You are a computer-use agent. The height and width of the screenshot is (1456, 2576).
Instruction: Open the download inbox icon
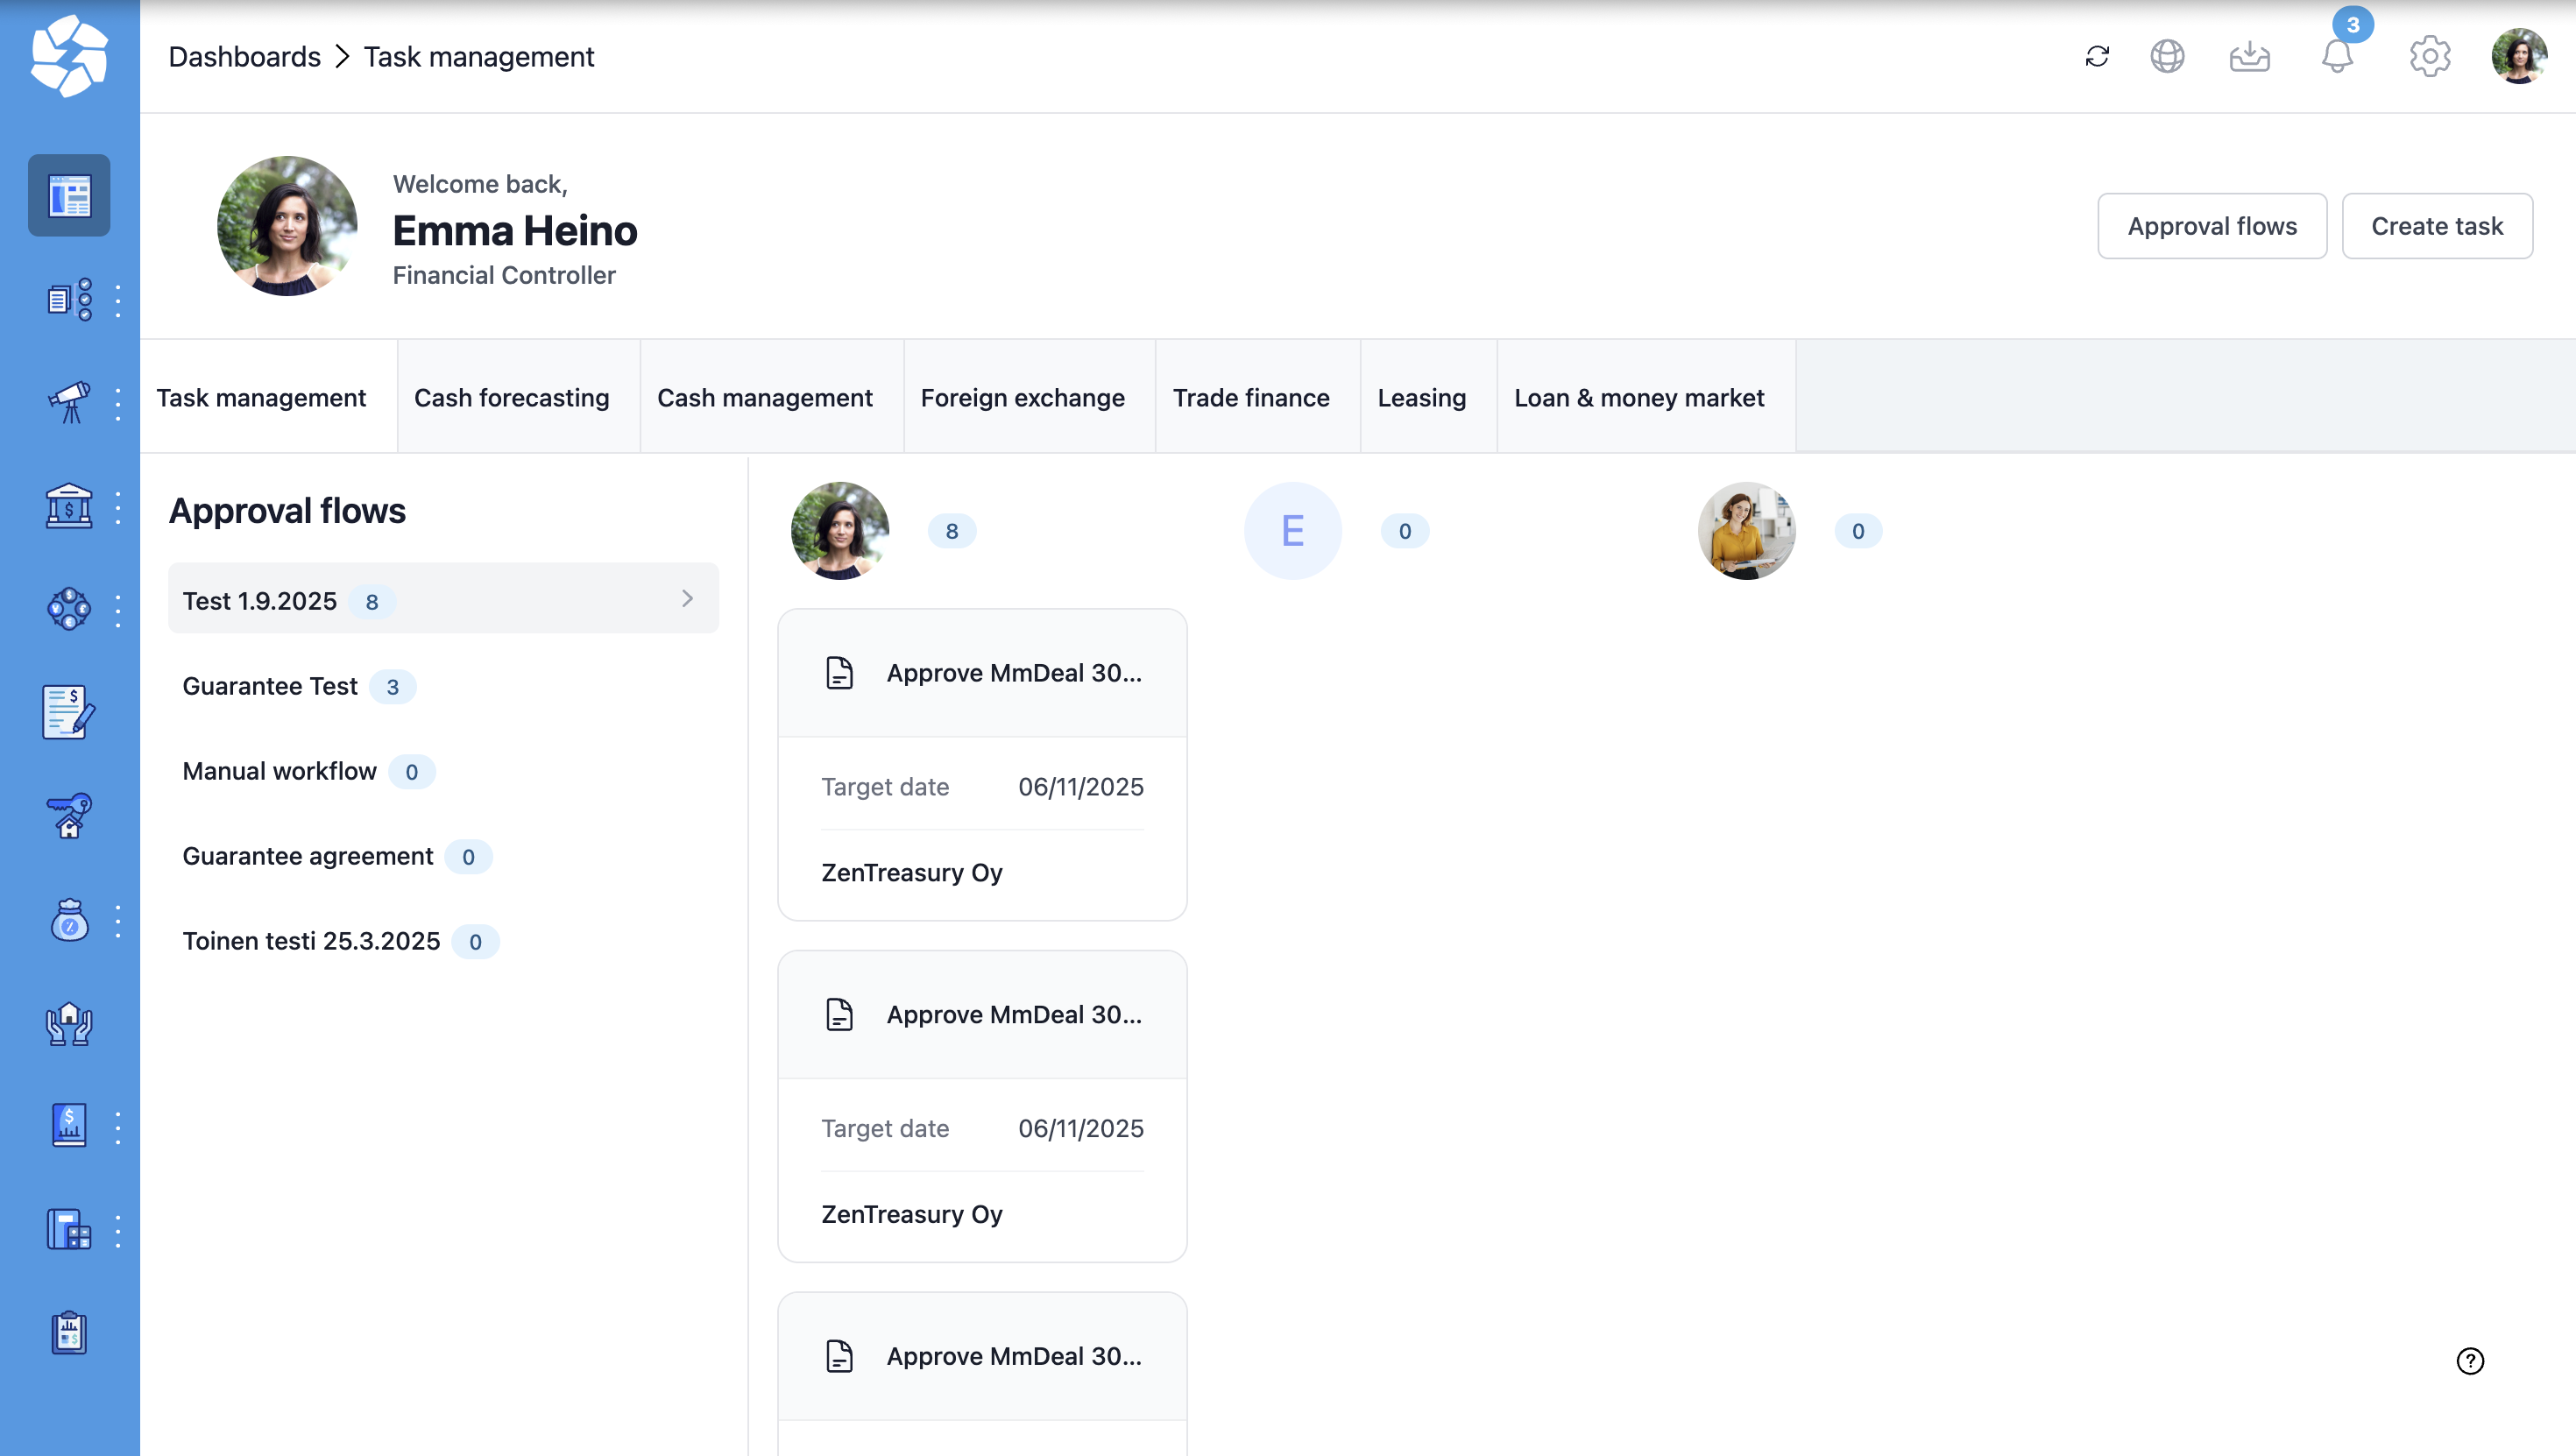click(x=2249, y=56)
